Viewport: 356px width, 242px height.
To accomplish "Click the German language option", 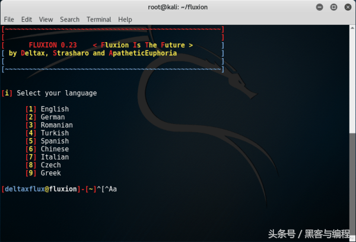I will [45, 117].
